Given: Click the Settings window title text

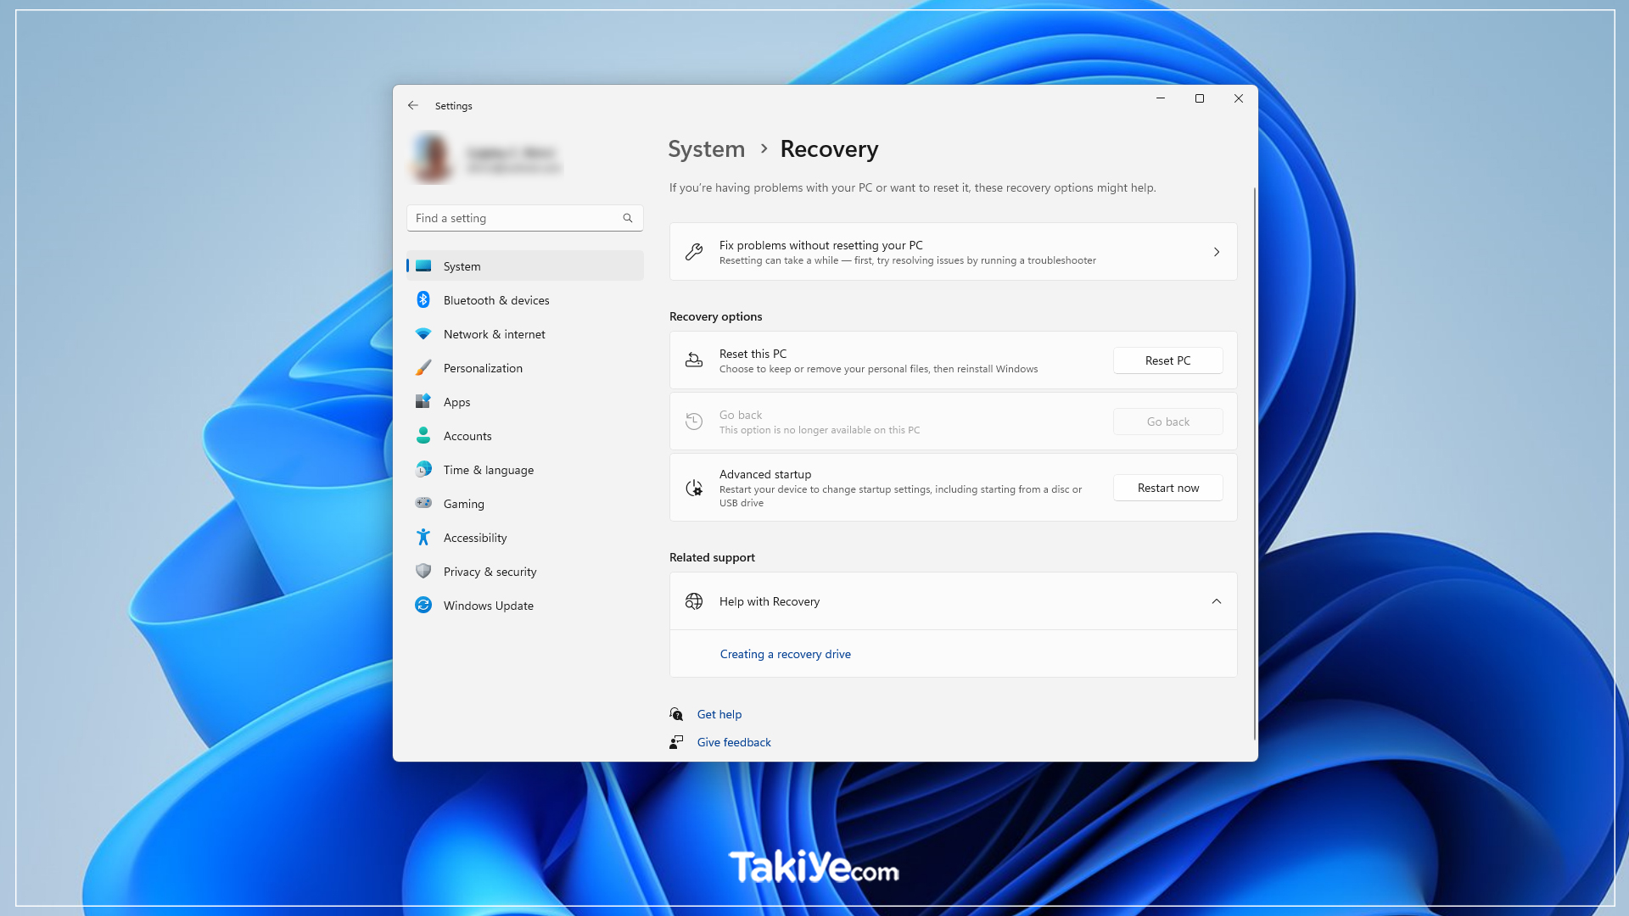Looking at the screenshot, I should click(454, 106).
